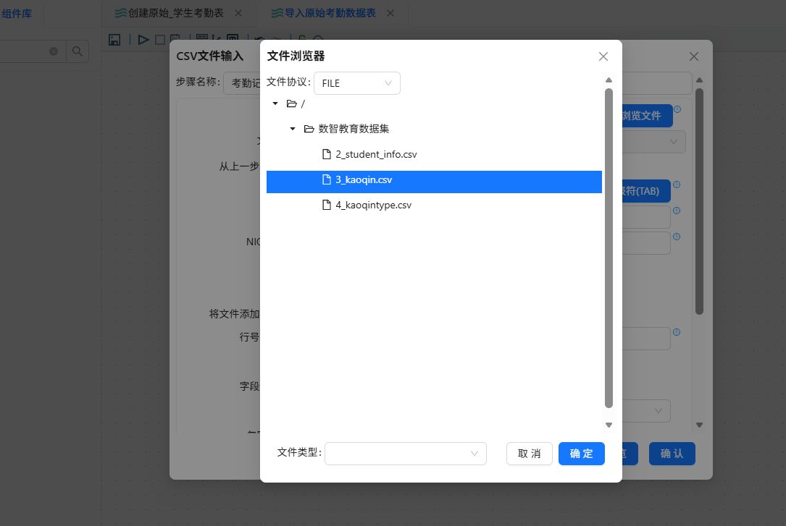
Task: Click root folder icon in file tree
Action: click(x=292, y=103)
